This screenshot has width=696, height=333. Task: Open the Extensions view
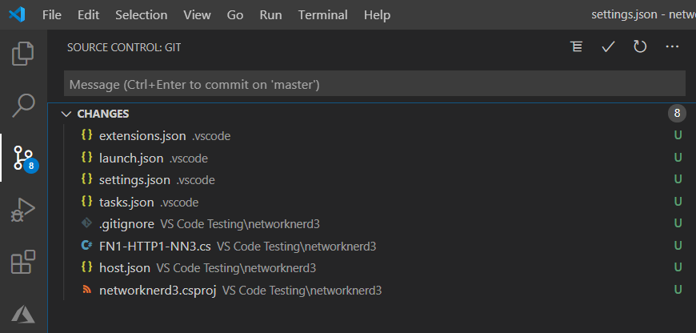click(x=22, y=262)
